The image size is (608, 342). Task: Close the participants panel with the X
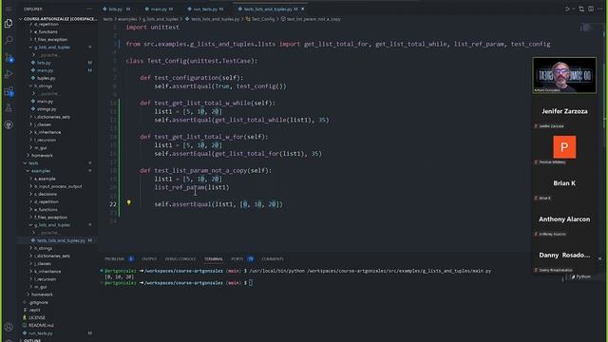point(599,258)
